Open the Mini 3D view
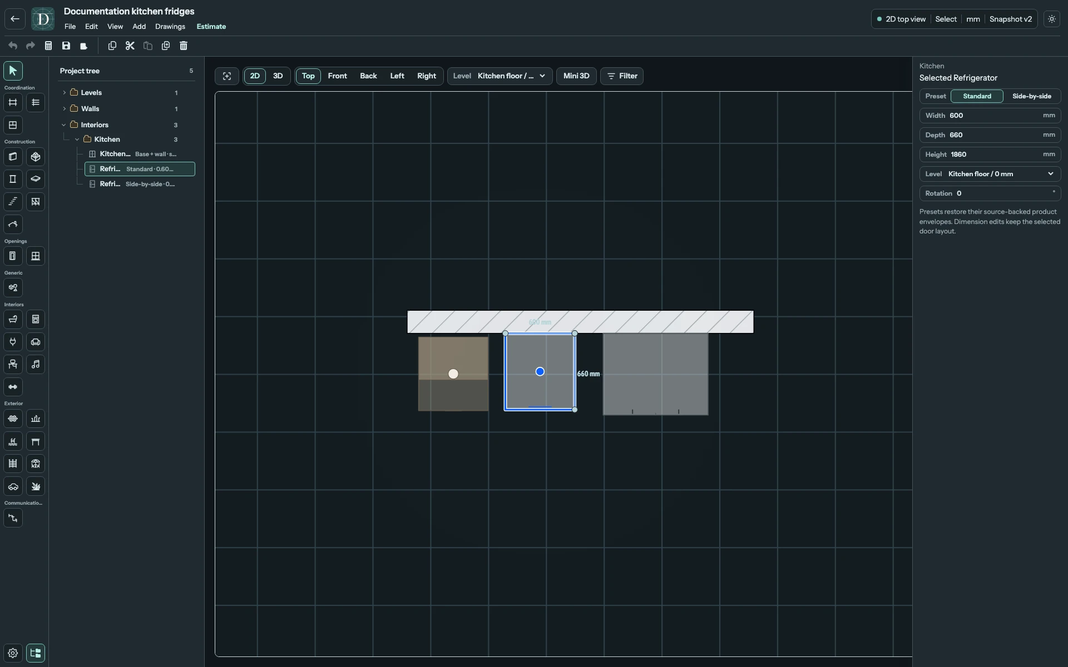 [576, 76]
